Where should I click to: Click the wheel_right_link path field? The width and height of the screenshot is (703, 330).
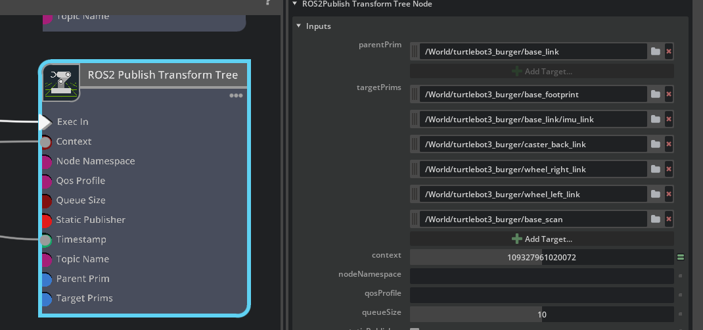[533, 169]
